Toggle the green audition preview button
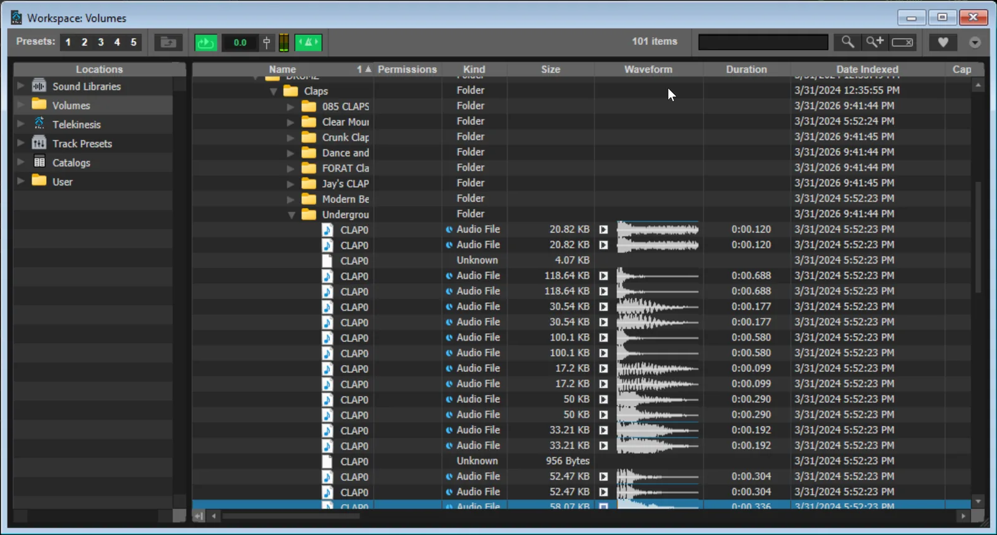The width and height of the screenshot is (997, 535). (206, 42)
